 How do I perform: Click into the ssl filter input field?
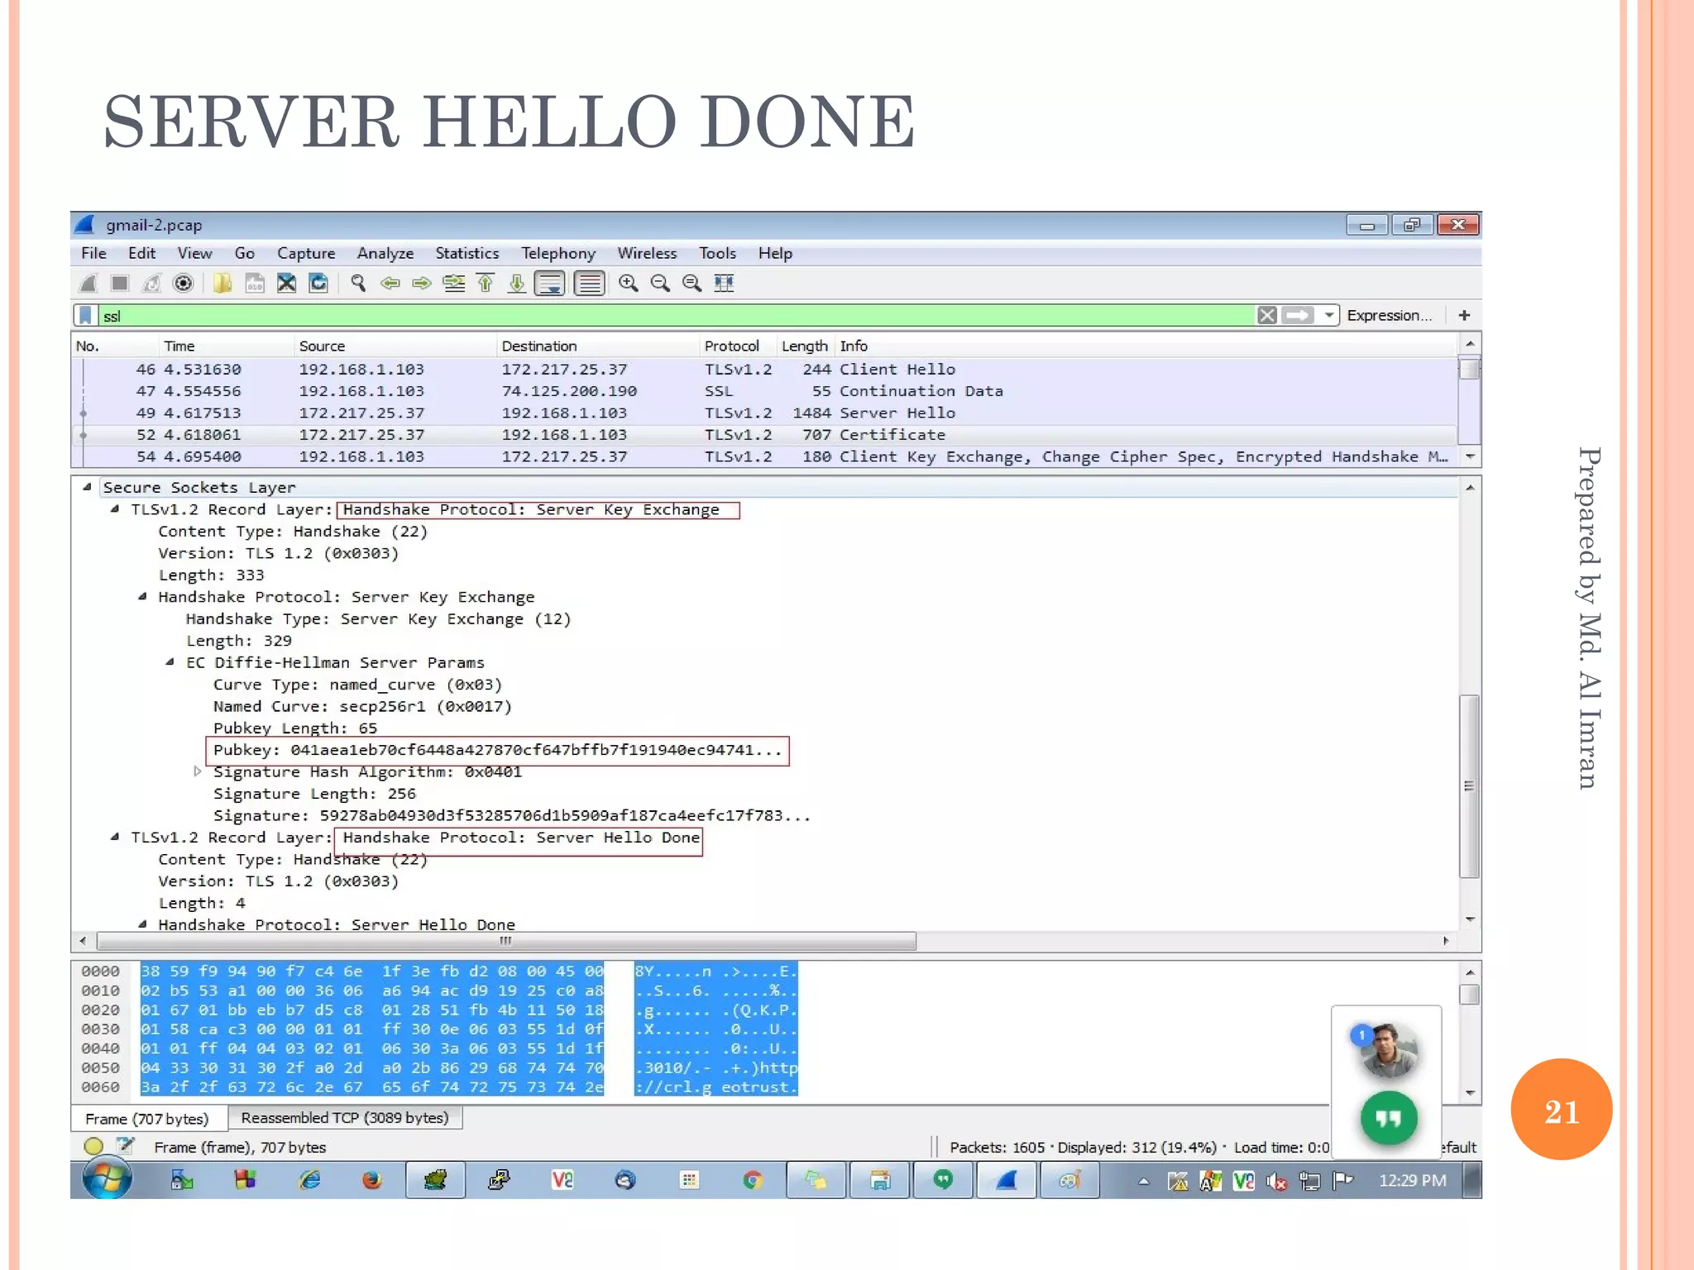click(662, 315)
